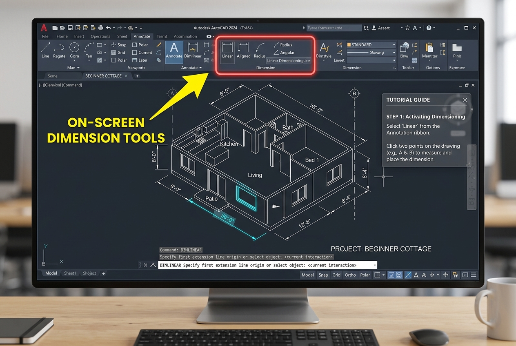Viewport: 516px width, 346px height.
Task: Activate the Dimlinear tool
Action: [x=193, y=50]
